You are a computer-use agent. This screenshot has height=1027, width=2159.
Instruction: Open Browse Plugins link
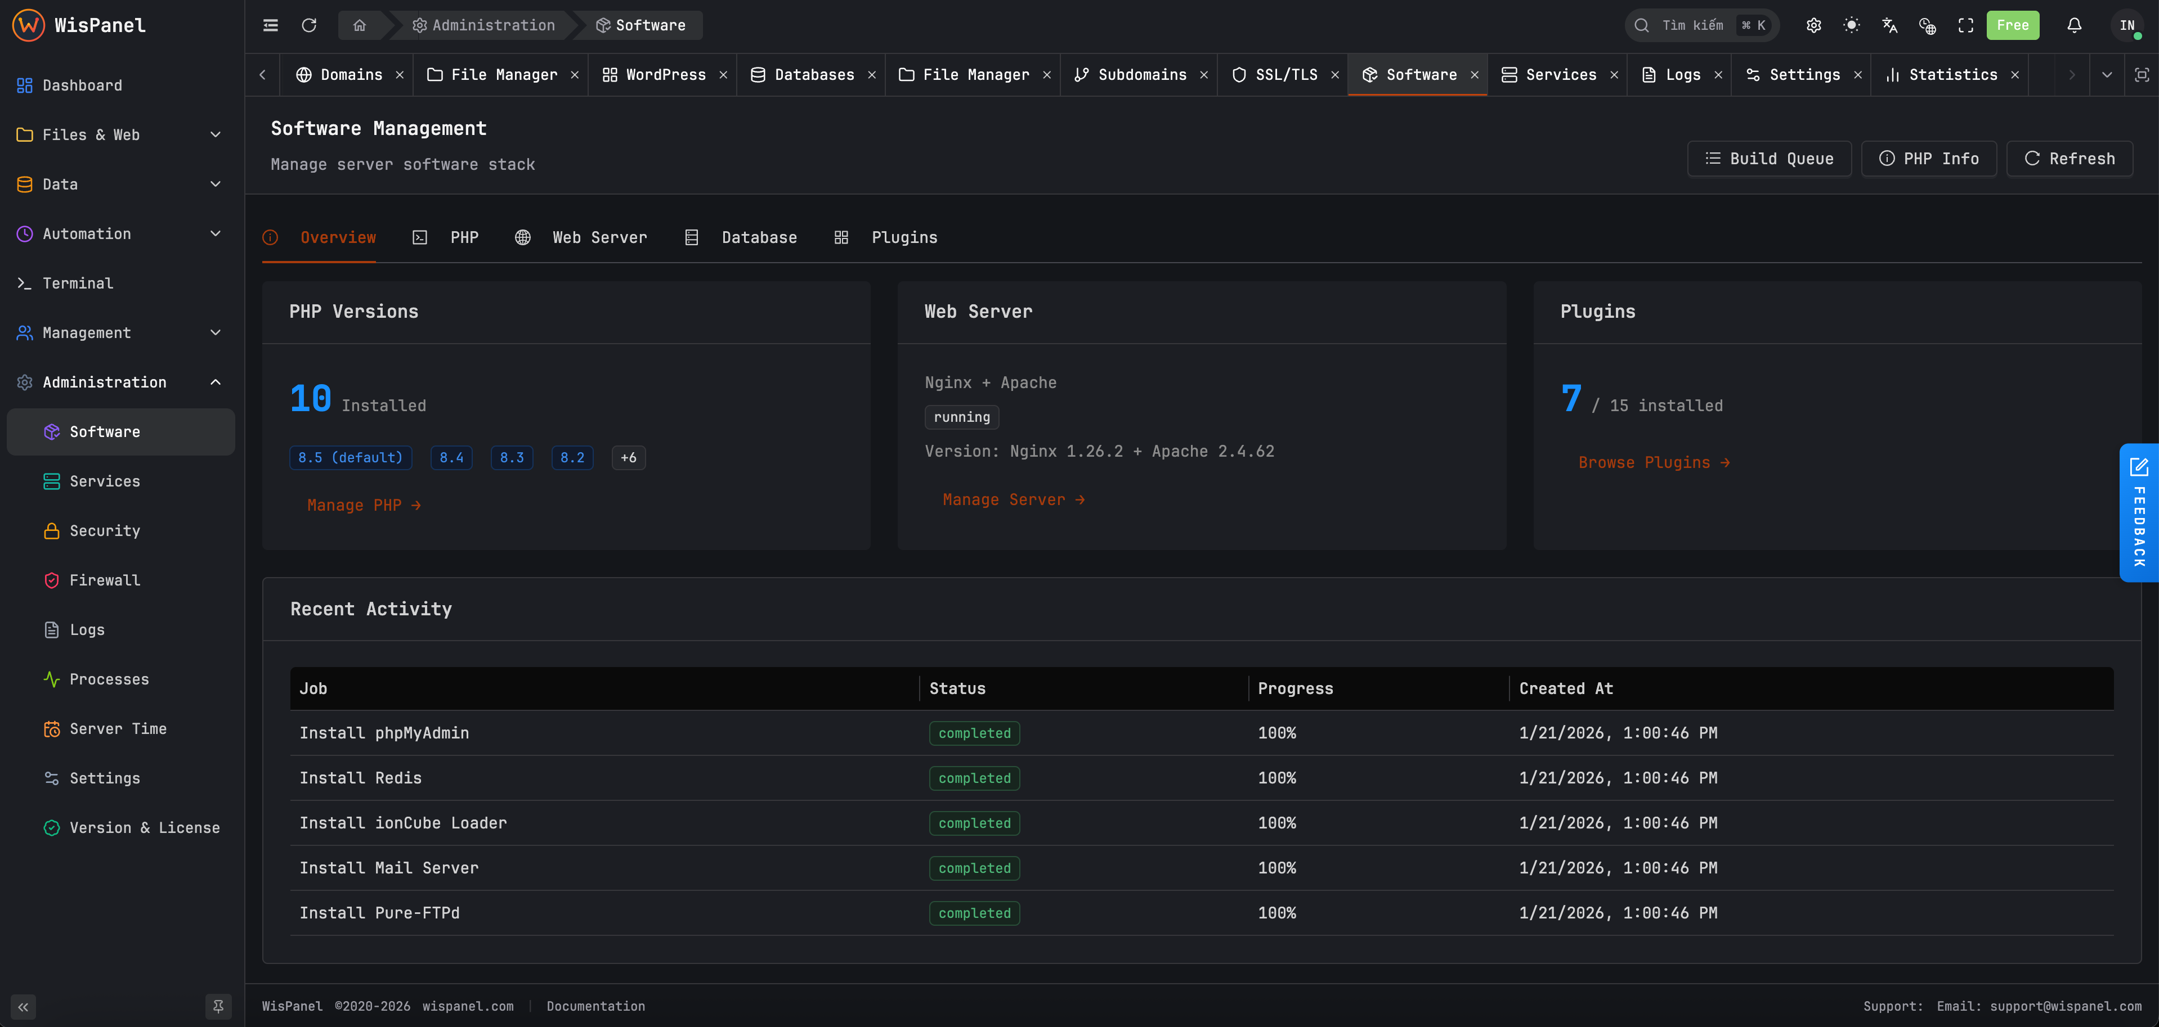[1654, 462]
